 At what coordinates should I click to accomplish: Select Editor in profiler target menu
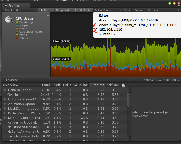pos(137,16)
